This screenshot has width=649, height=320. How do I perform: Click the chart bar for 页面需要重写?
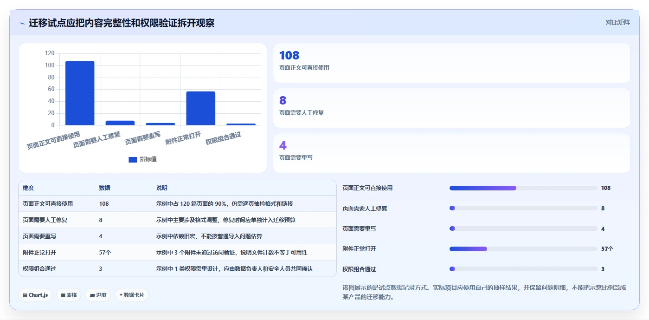coord(161,124)
